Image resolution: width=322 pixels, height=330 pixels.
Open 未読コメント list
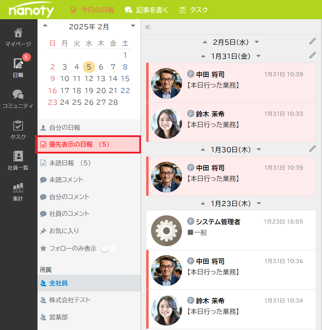coord(89,180)
